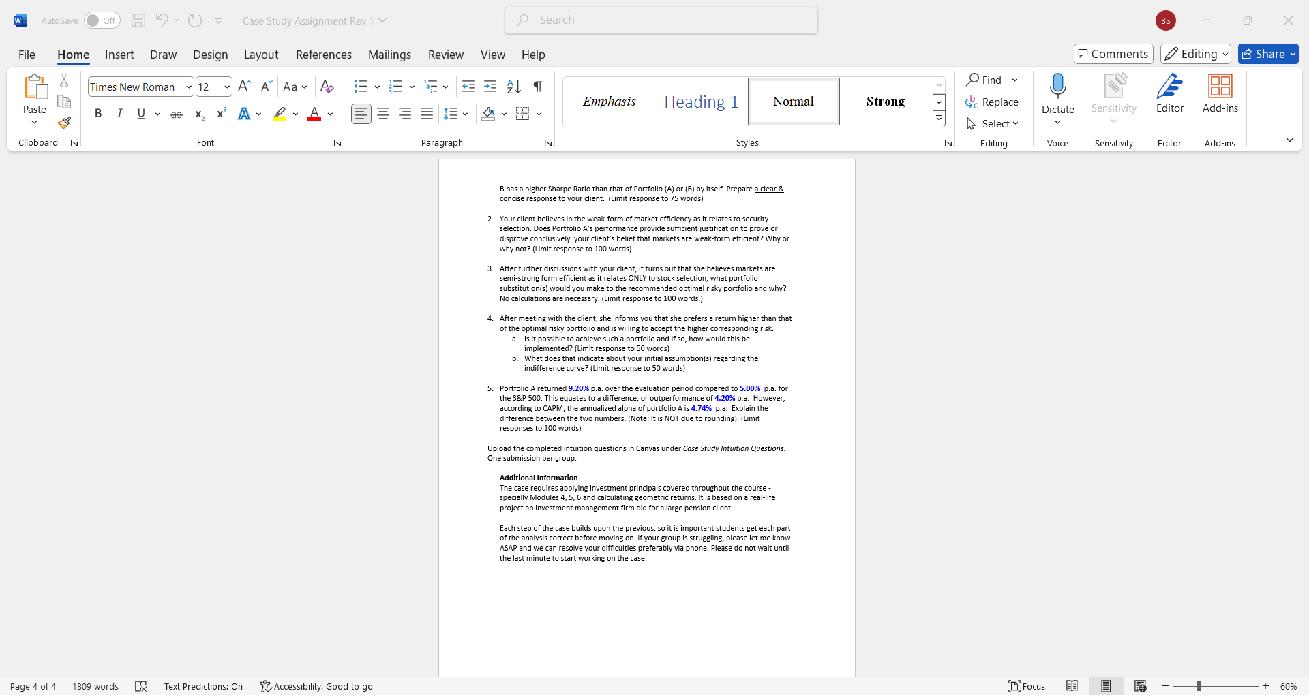Toggle paragraph marks display
The height and width of the screenshot is (695, 1309).
tap(537, 87)
